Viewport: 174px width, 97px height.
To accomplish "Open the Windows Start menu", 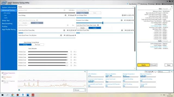I will tap(2, 95).
